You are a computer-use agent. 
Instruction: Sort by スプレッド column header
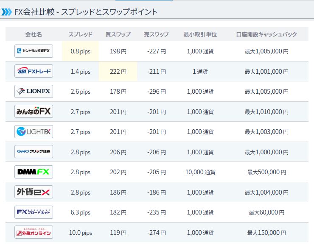[80, 34]
